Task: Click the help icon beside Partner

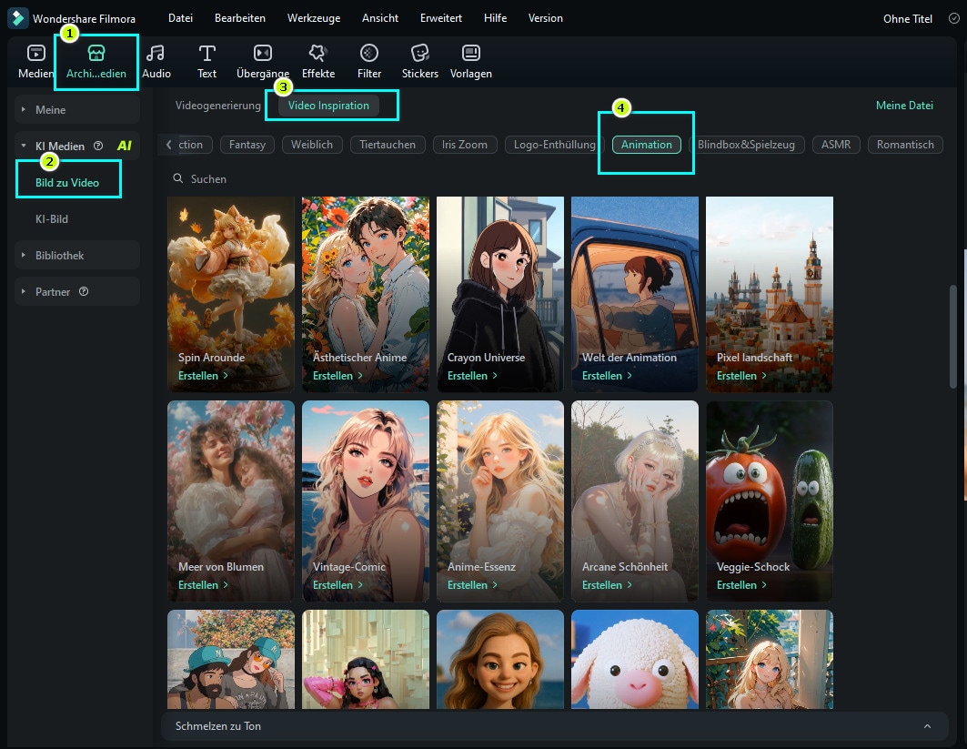Action: click(84, 291)
